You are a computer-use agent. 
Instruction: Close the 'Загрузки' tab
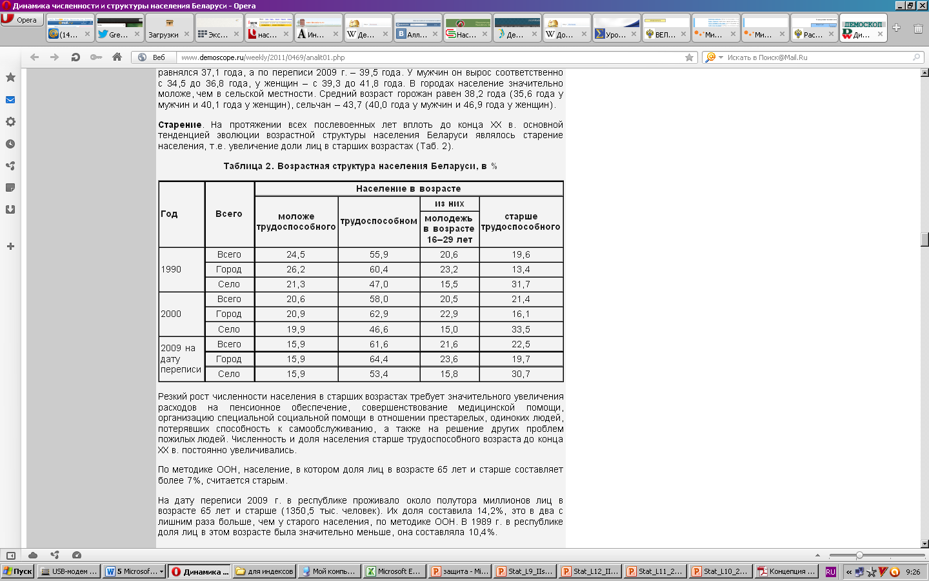coord(187,34)
